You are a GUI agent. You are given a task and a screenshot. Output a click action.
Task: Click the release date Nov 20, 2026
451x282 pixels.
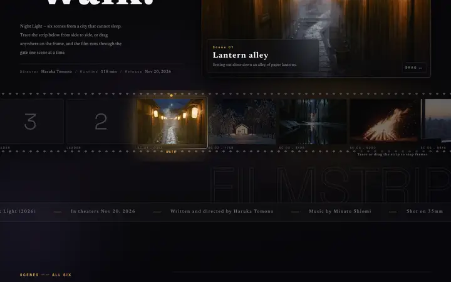point(158,71)
